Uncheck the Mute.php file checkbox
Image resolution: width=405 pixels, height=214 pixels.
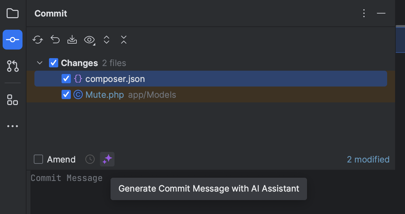click(66, 95)
